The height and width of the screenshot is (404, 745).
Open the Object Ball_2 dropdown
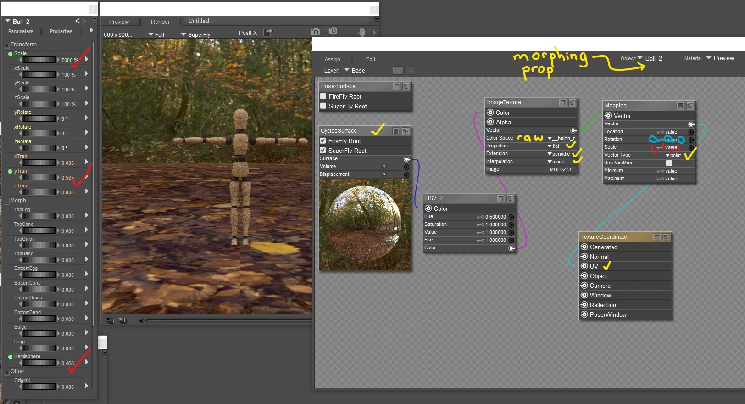pos(650,58)
